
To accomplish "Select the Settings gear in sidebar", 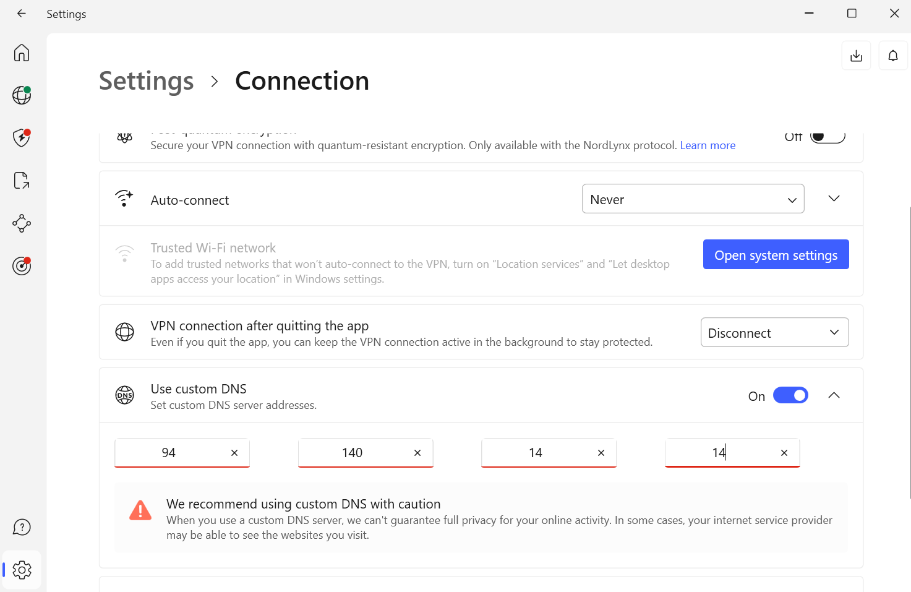I will (x=22, y=570).
